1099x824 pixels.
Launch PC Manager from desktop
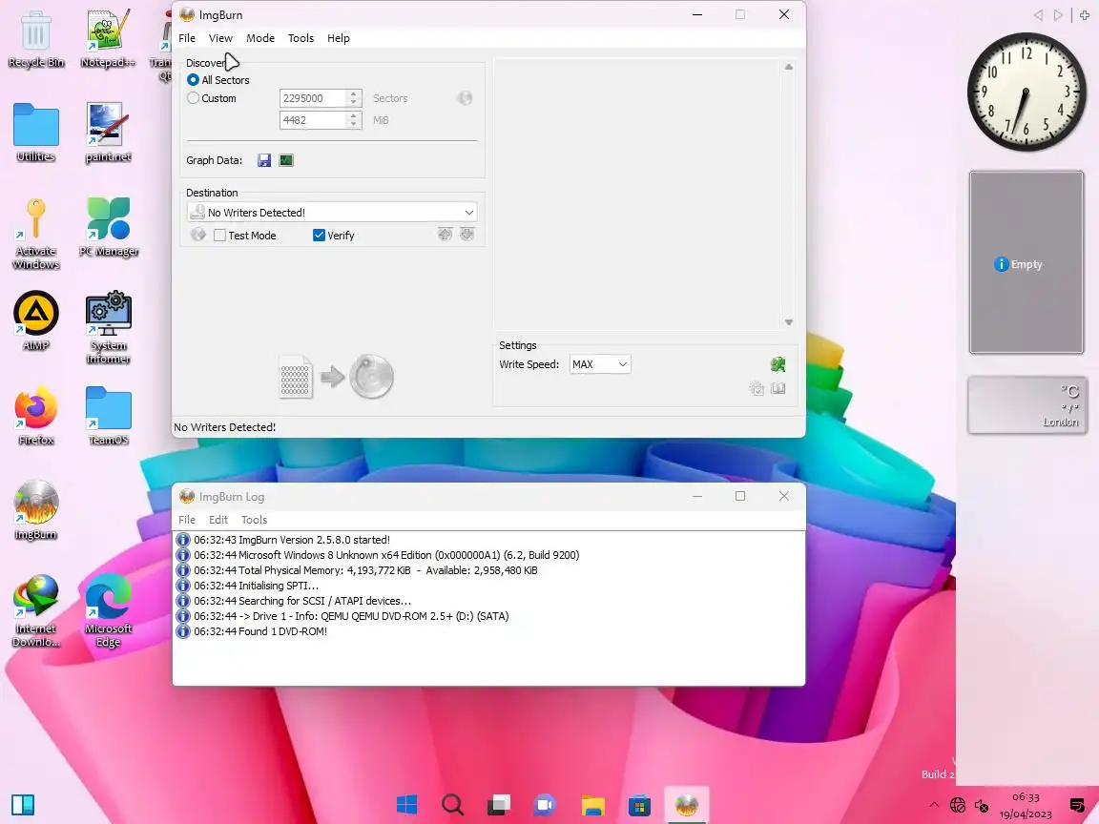(x=109, y=227)
